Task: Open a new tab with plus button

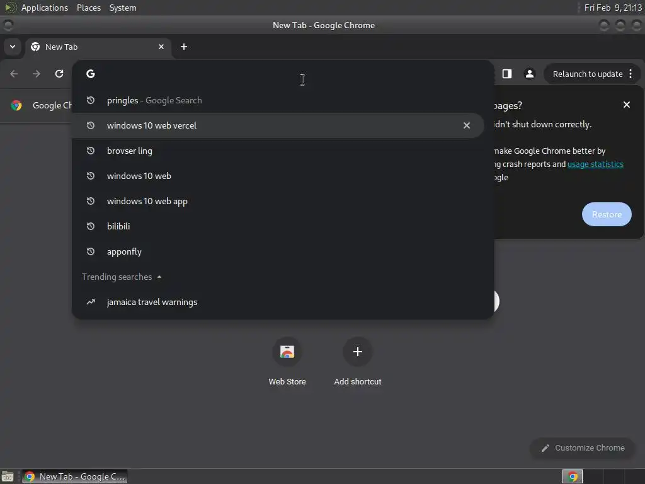Action: tap(184, 47)
